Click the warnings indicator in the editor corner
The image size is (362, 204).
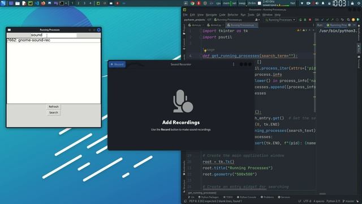coord(303,30)
